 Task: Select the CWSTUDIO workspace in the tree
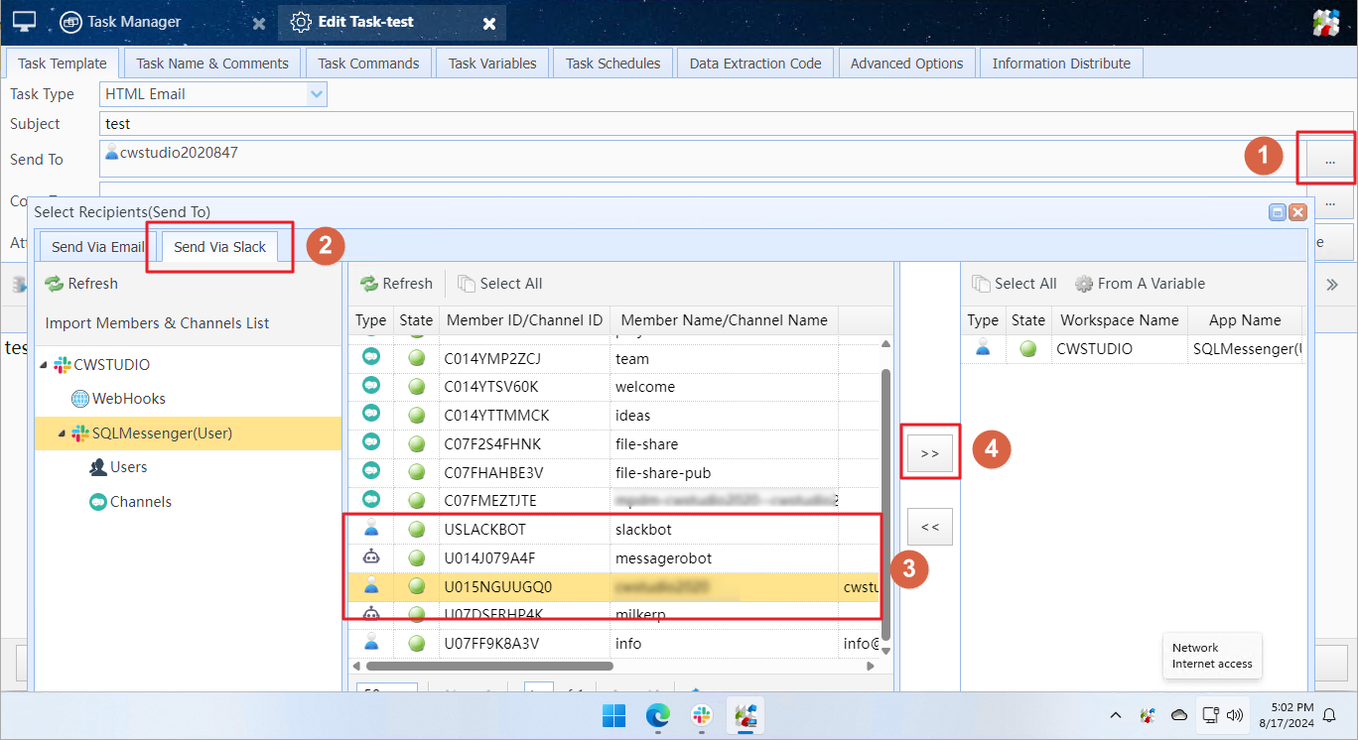click(102, 365)
